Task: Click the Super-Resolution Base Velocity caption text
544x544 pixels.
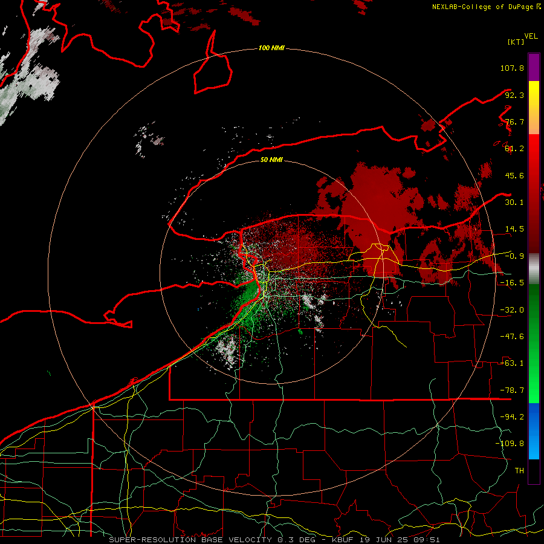Action: (x=274, y=540)
